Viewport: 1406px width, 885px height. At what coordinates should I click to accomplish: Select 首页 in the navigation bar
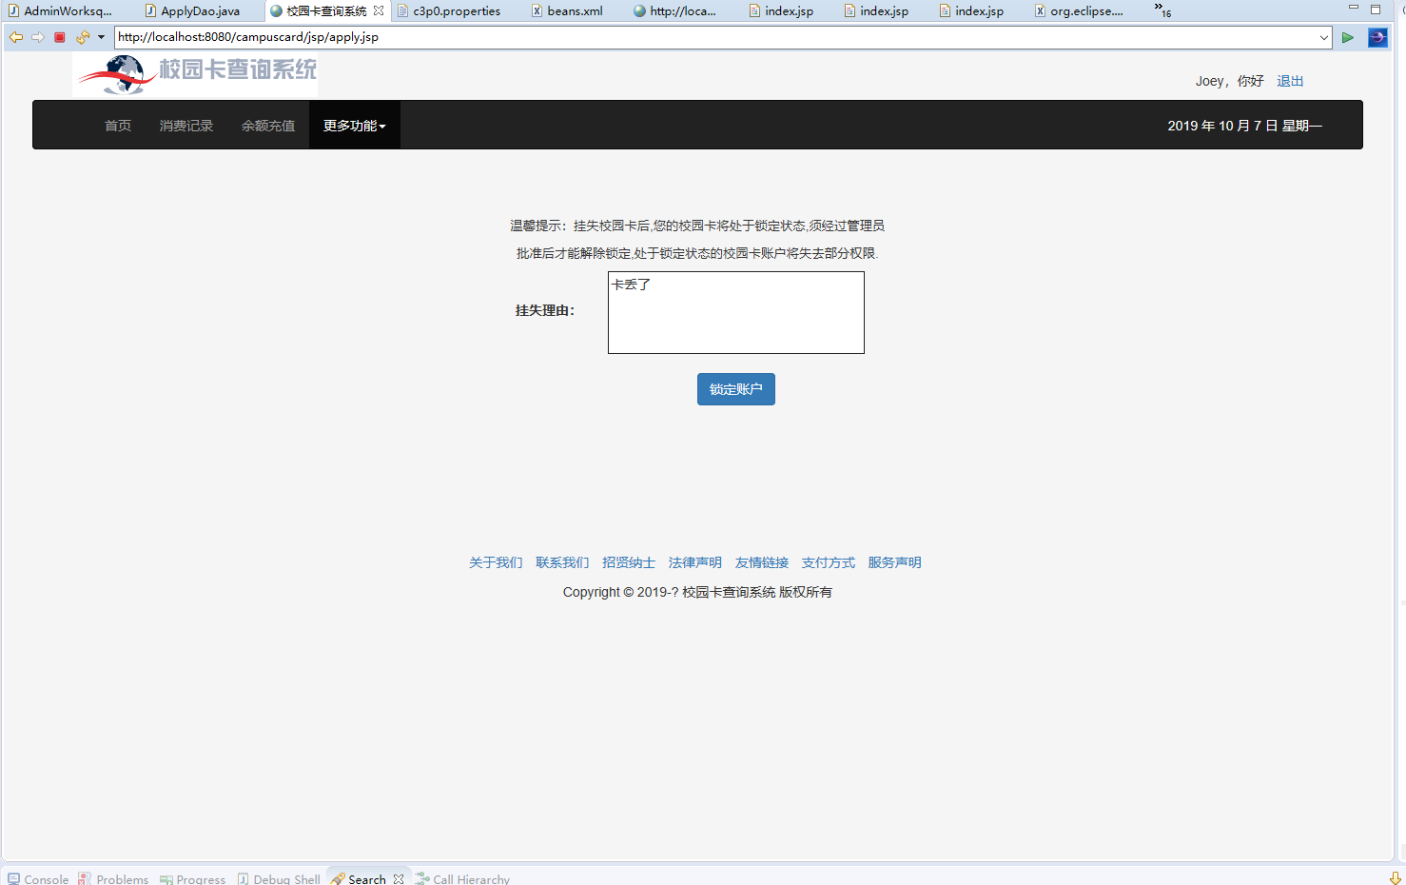(x=117, y=125)
